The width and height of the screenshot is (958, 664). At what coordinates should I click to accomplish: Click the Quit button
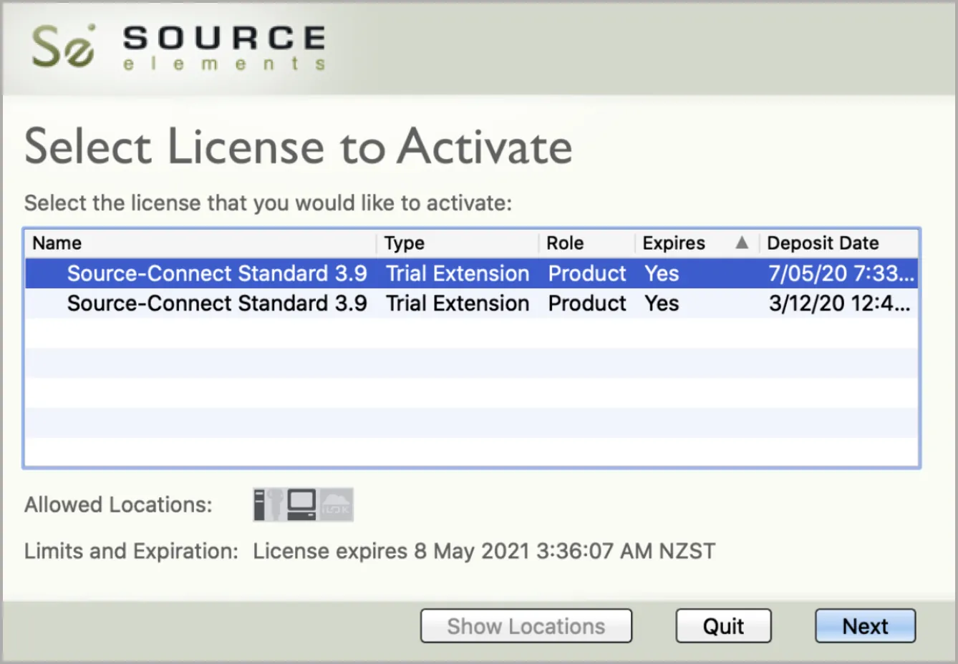[x=723, y=626]
